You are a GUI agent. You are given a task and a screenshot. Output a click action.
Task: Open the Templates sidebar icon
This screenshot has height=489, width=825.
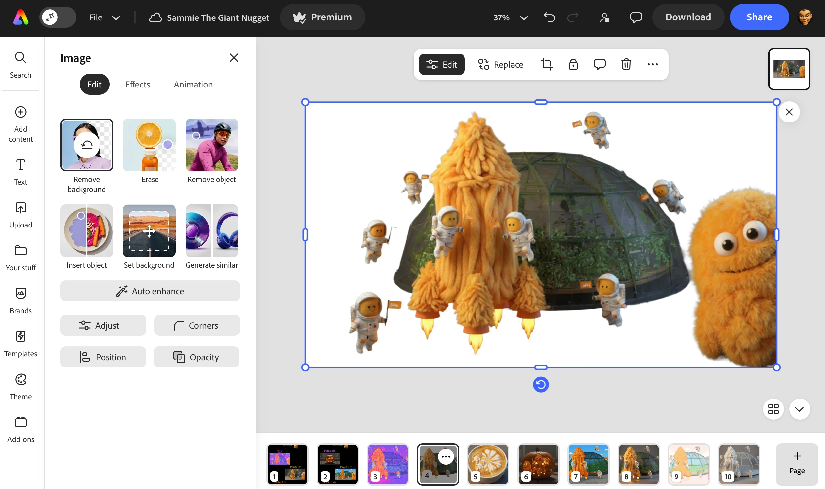pos(20,343)
